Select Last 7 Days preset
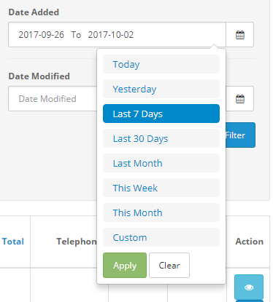 (161, 114)
